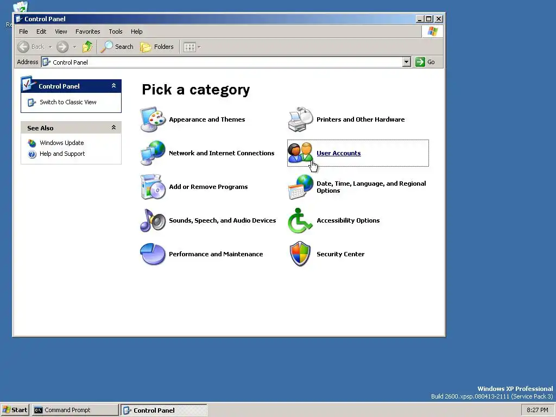Click the Help and Support link
Screen dimensions: 556x417
62,154
